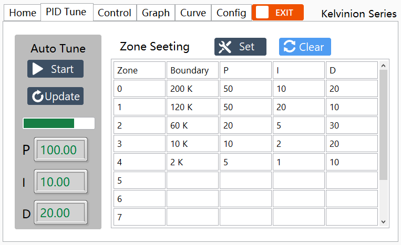The height and width of the screenshot is (245, 401).
Task: Click the white square EXIT icon
Action: pos(263,13)
